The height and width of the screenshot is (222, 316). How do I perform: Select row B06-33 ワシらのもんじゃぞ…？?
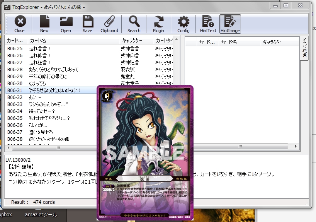tap(51, 104)
